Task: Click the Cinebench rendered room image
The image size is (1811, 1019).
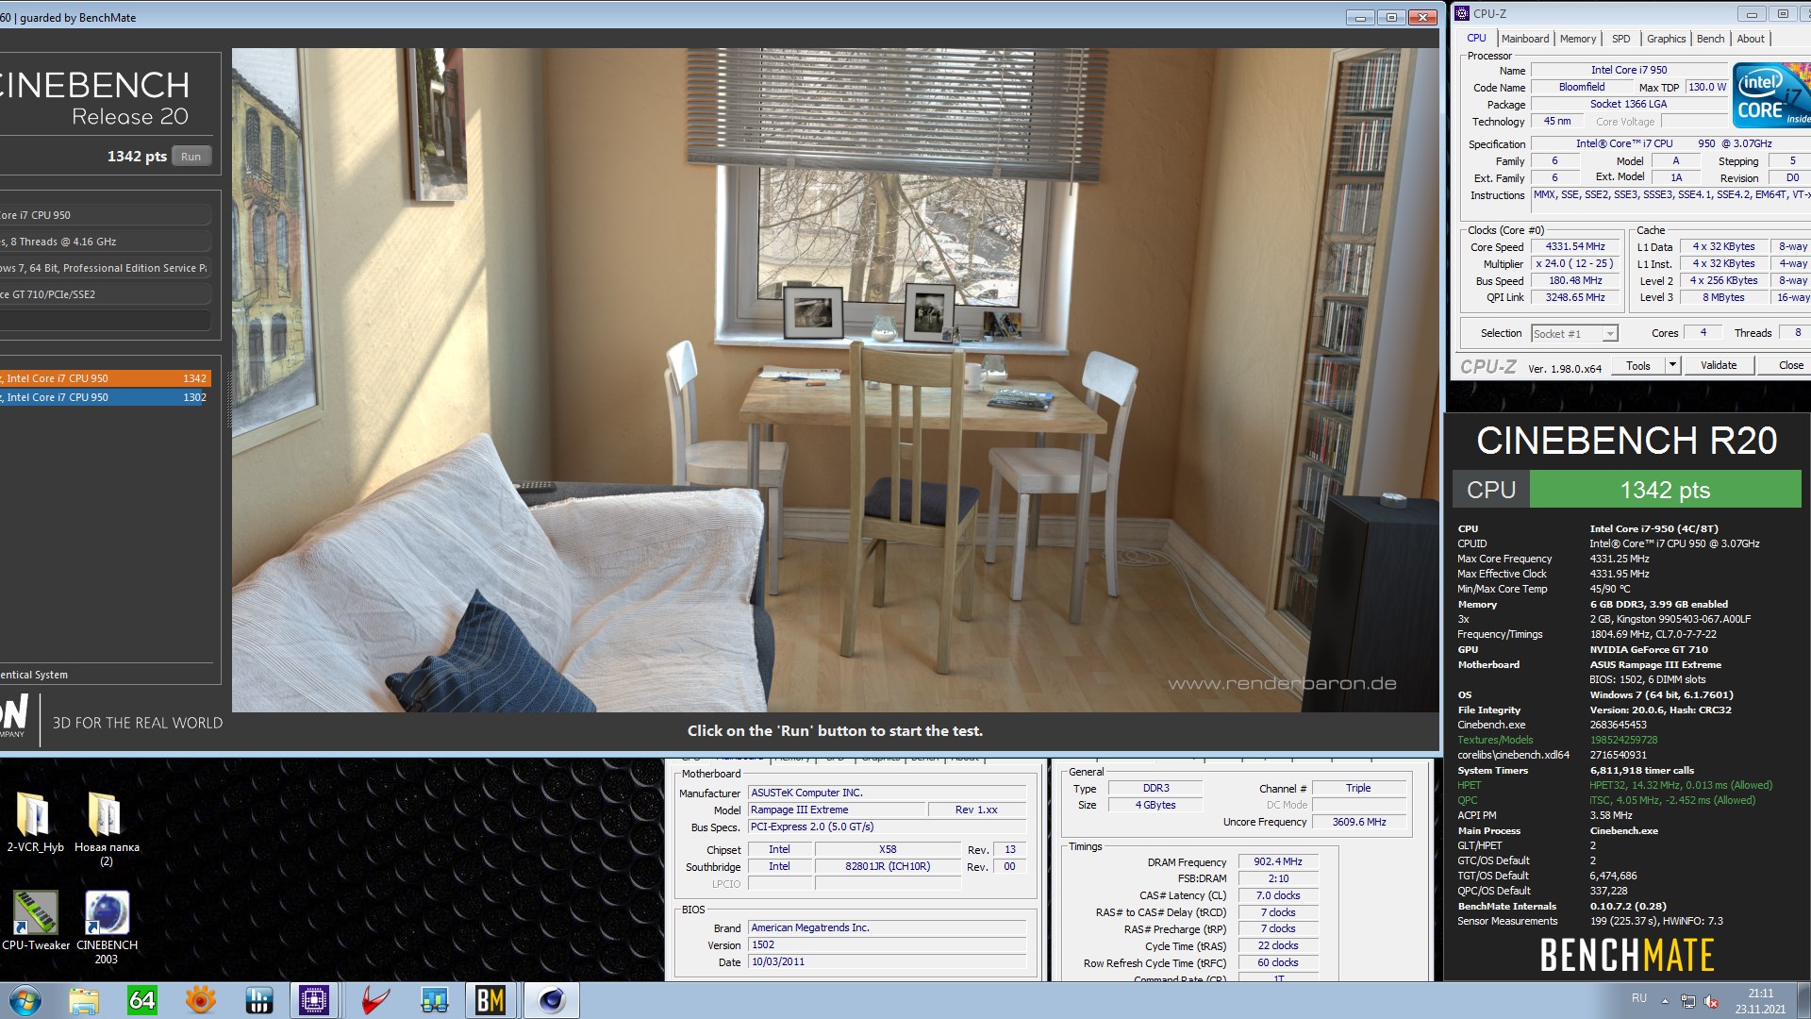Action: [x=835, y=379]
